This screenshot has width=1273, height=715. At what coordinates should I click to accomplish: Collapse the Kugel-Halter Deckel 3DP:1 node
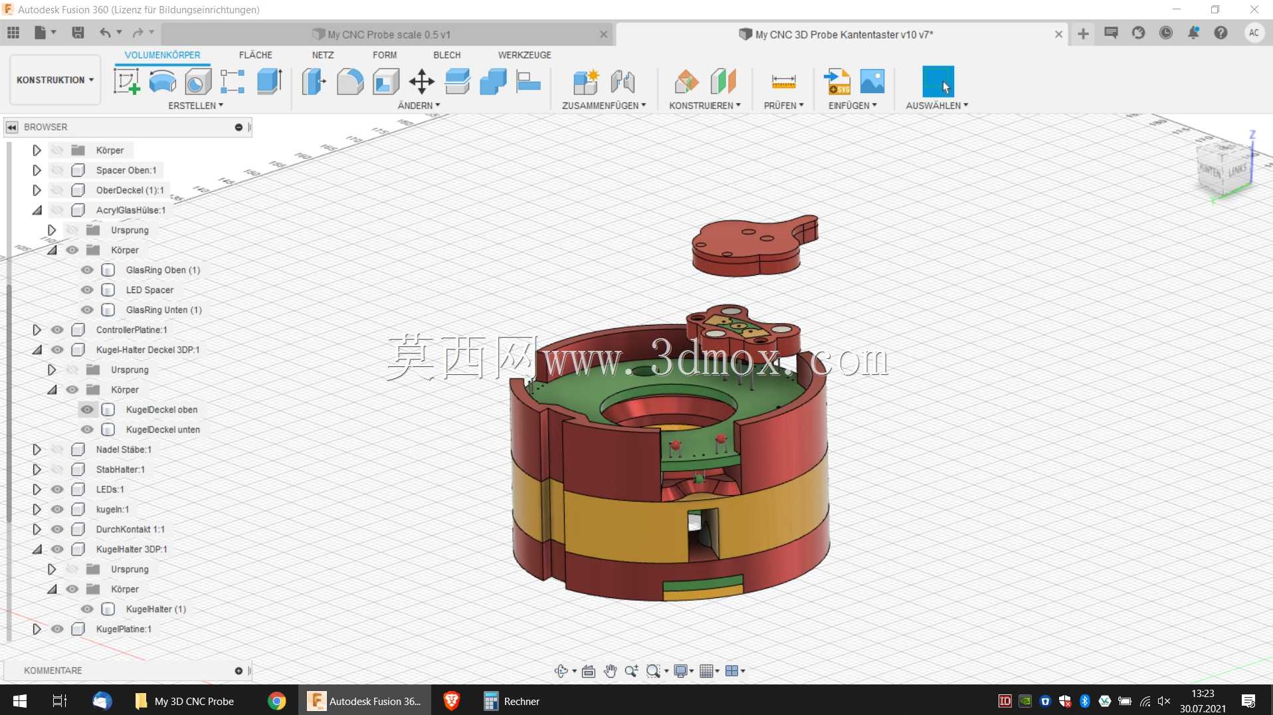coord(37,350)
